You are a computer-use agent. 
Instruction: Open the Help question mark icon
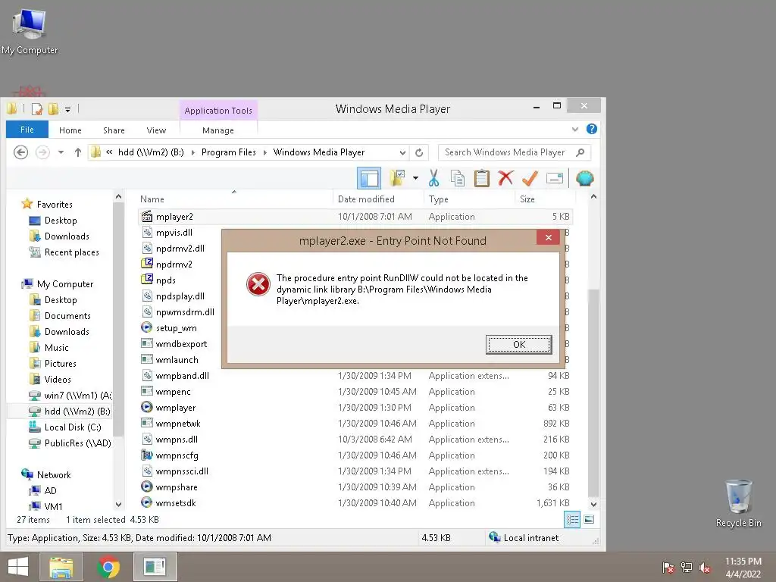pos(591,129)
